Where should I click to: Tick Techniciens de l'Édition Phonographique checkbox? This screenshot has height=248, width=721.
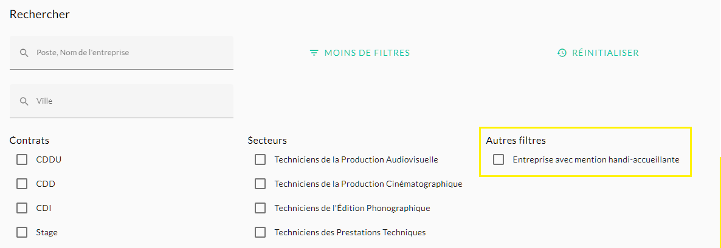(x=260, y=208)
